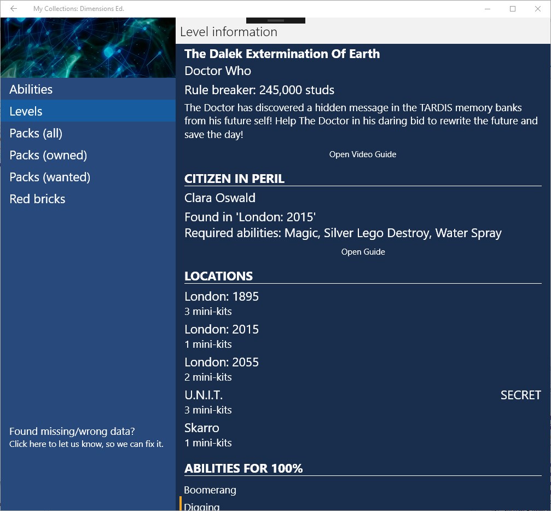
Task: Open the Red bricks section
Action: [88, 199]
